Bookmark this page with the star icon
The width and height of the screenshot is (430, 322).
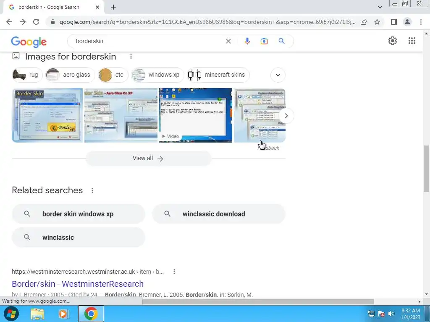tap(377, 22)
